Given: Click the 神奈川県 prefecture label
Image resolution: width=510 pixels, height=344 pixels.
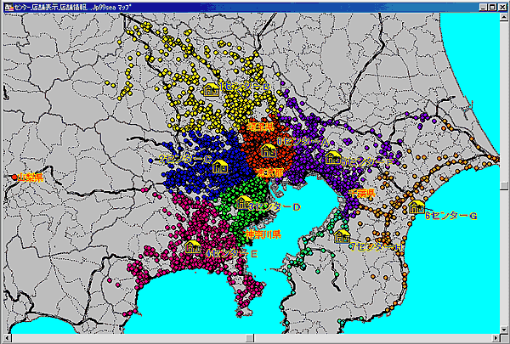Looking at the screenshot, I should tap(263, 234).
